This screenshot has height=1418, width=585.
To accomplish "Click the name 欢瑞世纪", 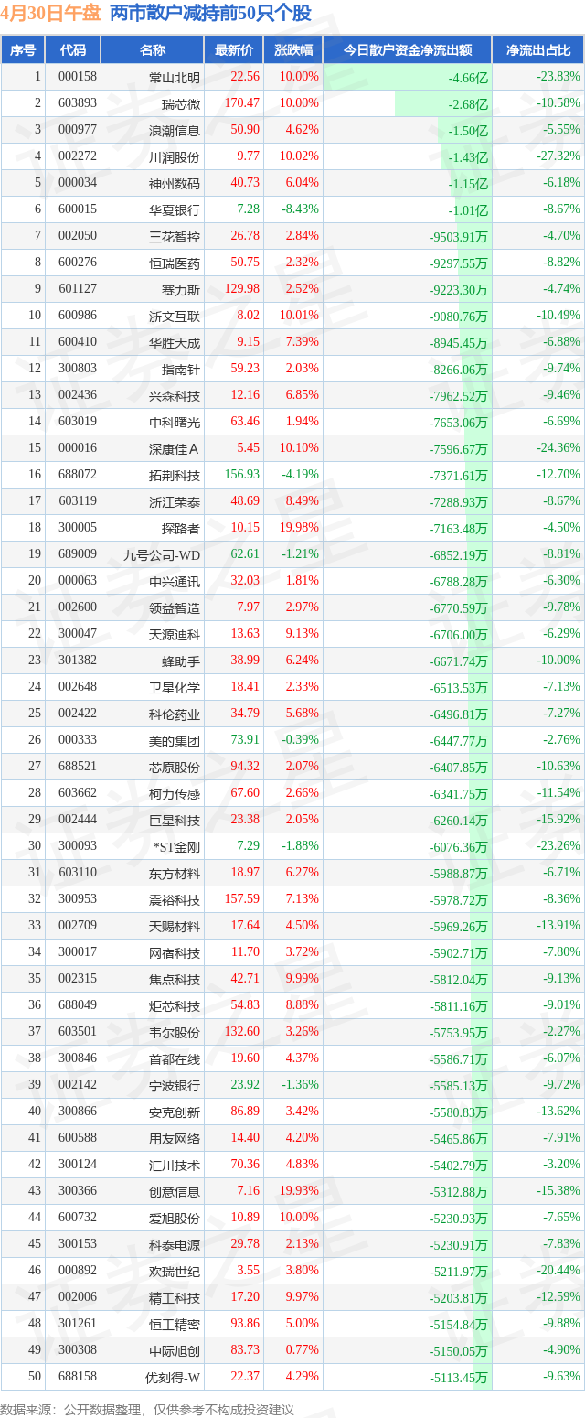I will [x=175, y=1271].
